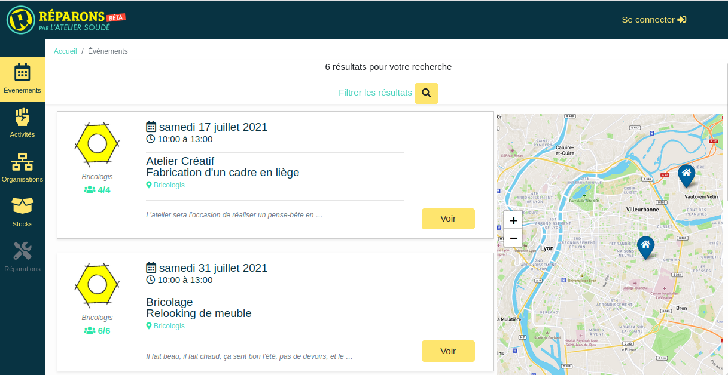View the Relooking de meuble event details
This screenshot has height=375, width=728.
coord(447,351)
